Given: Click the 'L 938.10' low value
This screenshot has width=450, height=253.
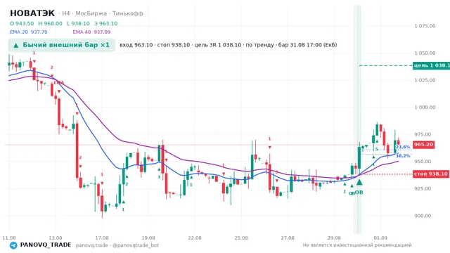Looking at the screenshot, I should pyautogui.click(x=78, y=23).
